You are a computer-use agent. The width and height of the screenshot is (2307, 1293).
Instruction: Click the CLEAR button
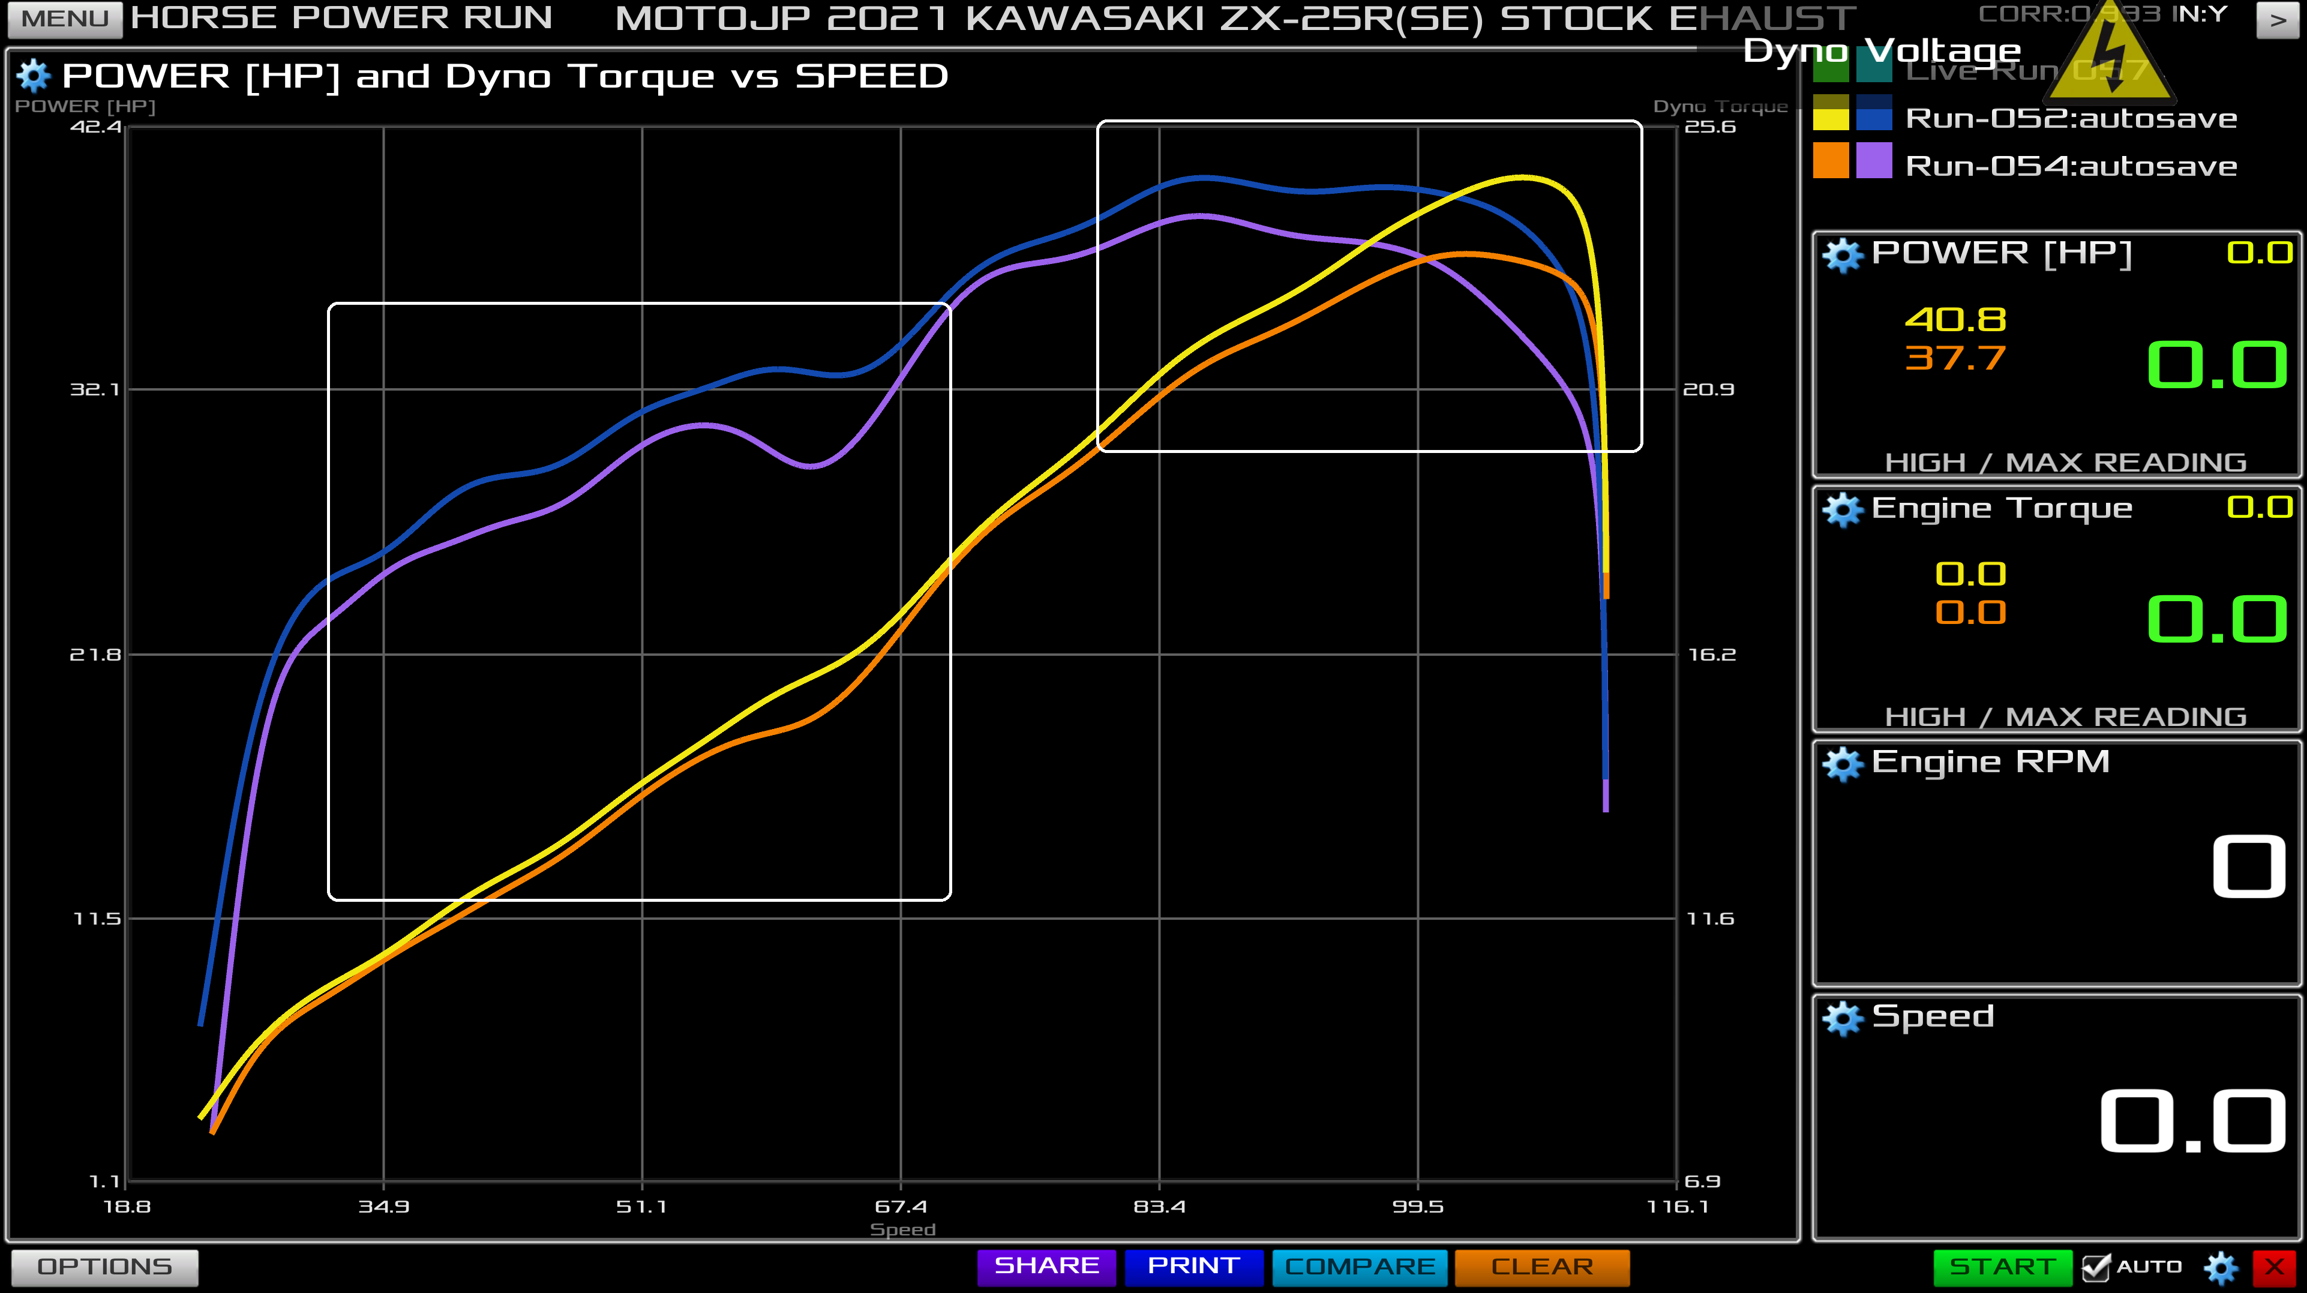click(1542, 1267)
